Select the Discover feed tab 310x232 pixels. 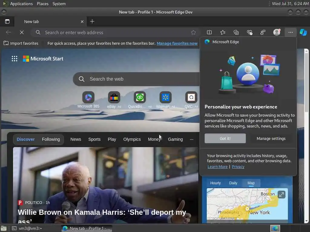(x=26, y=139)
